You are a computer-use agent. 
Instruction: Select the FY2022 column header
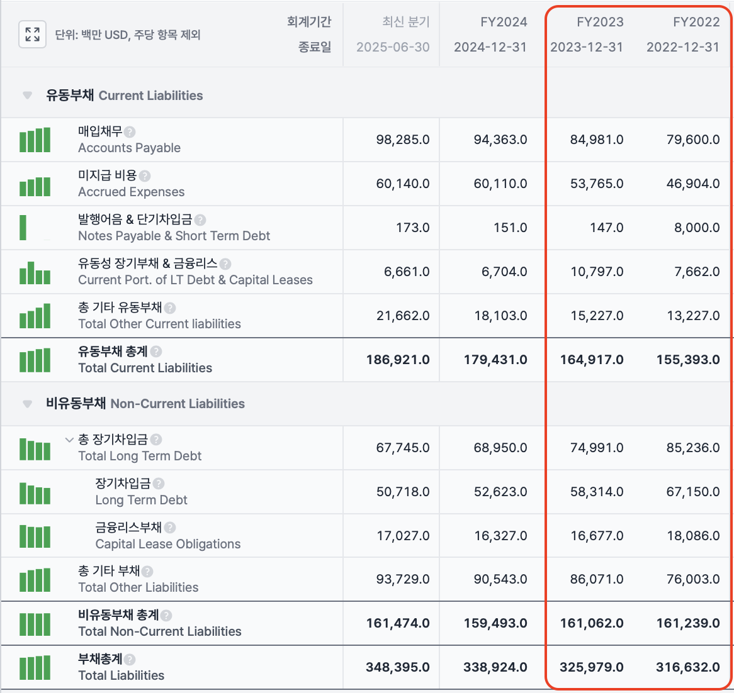coord(696,22)
